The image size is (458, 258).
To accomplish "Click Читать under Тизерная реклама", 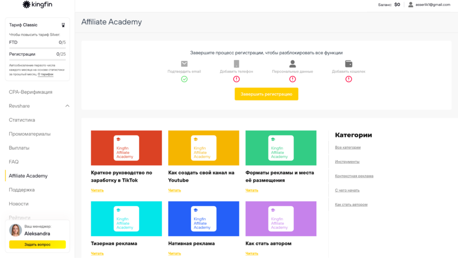I will point(97,254).
